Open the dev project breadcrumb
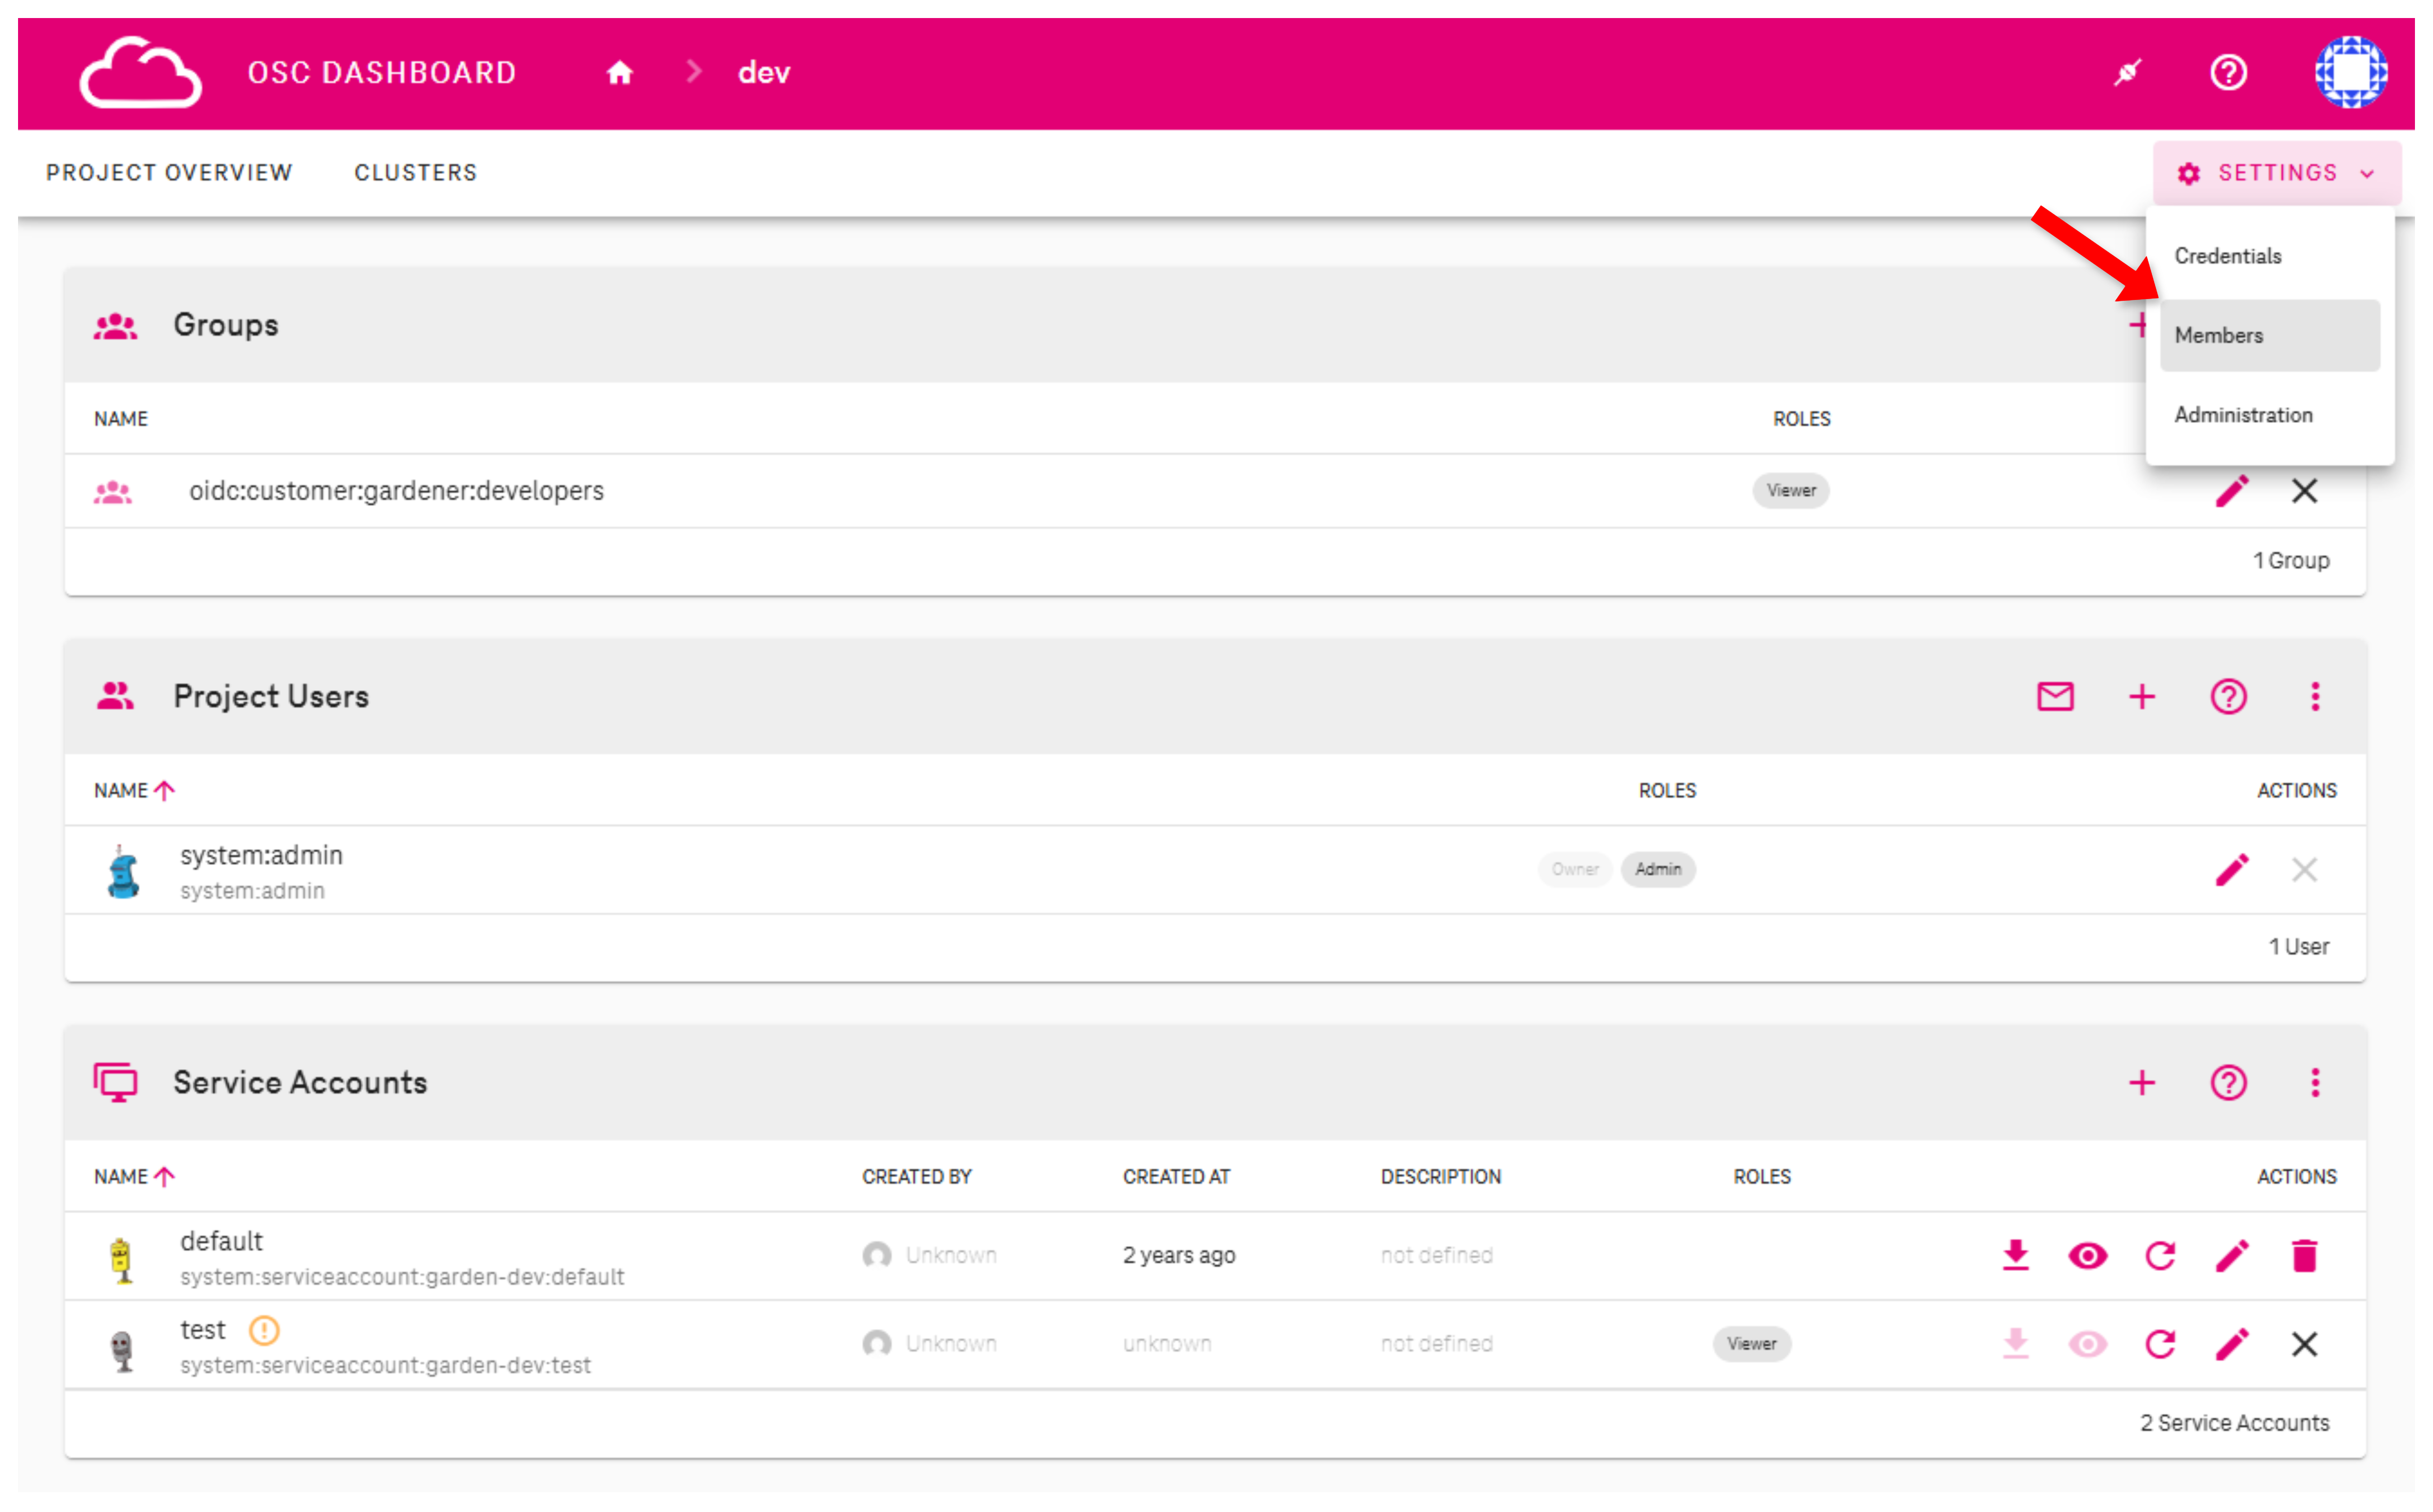This screenshot has height=1512, width=2433. click(x=763, y=72)
